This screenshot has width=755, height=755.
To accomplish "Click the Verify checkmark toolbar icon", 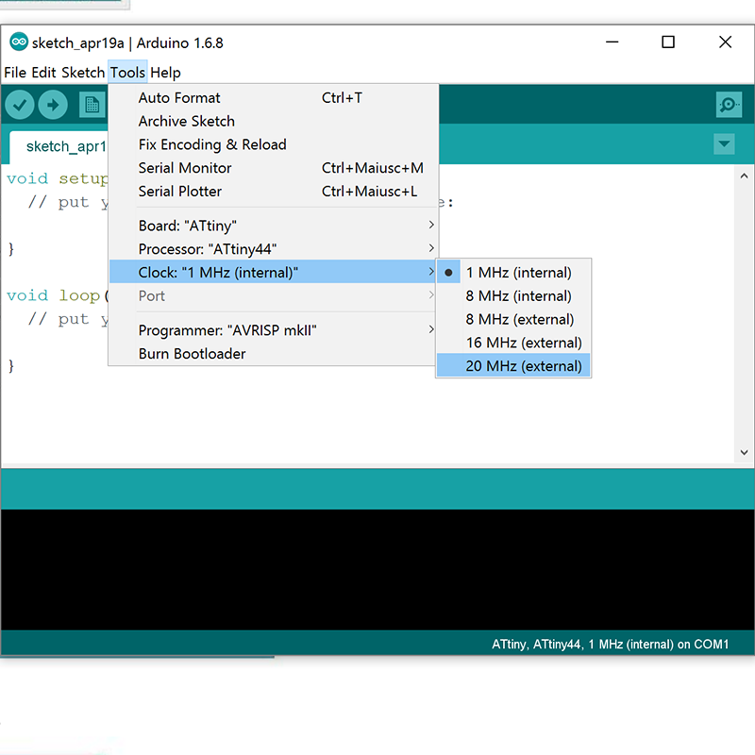I will (x=20, y=105).
